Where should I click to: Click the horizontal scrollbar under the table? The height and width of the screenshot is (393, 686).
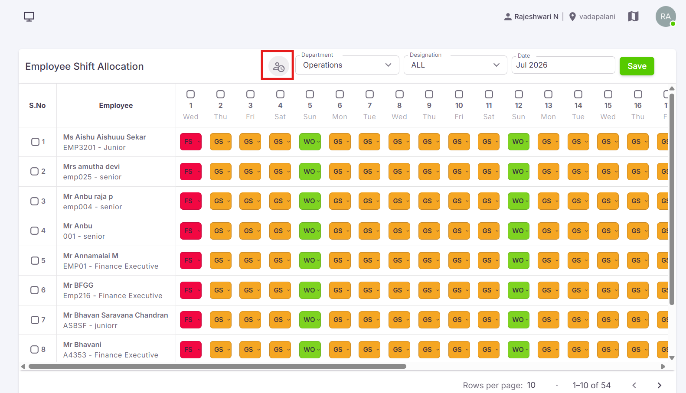[217, 366]
